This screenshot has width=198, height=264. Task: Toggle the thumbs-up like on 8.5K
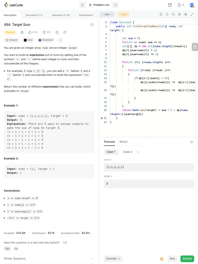pyautogui.click(x=30, y=32)
